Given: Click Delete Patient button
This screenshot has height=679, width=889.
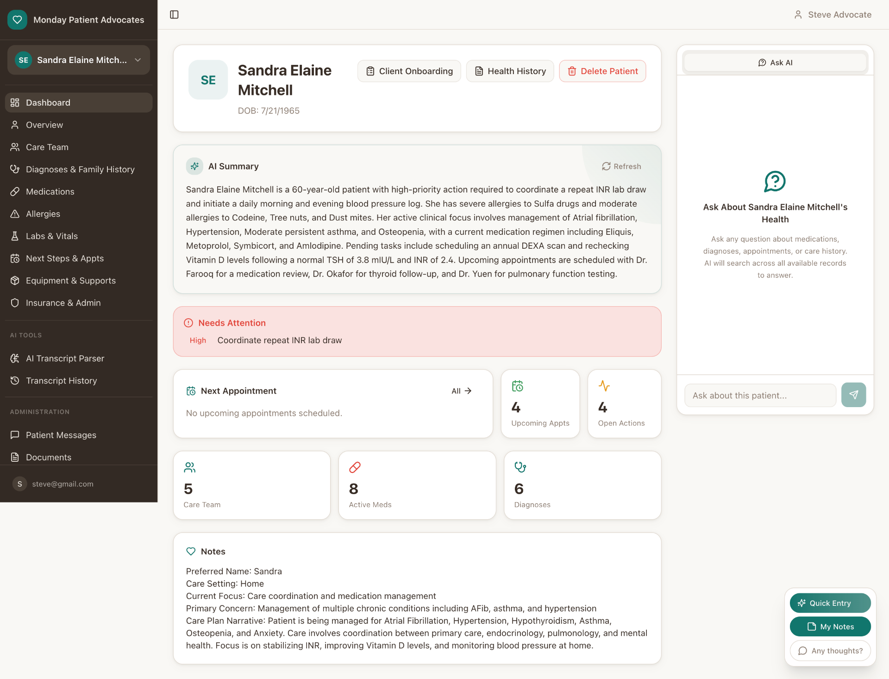Looking at the screenshot, I should [602, 71].
